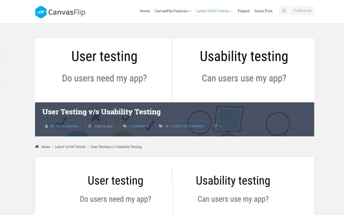Click the Latest UI/UX Trends breadcrumb link
The image size is (344, 215).
pos(70,147)
